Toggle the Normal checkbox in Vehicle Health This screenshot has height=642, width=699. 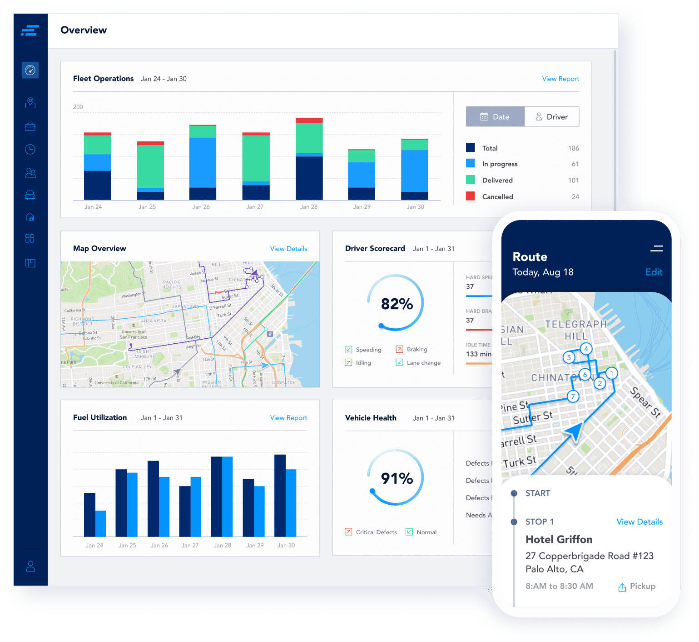[x=409, y=532]
